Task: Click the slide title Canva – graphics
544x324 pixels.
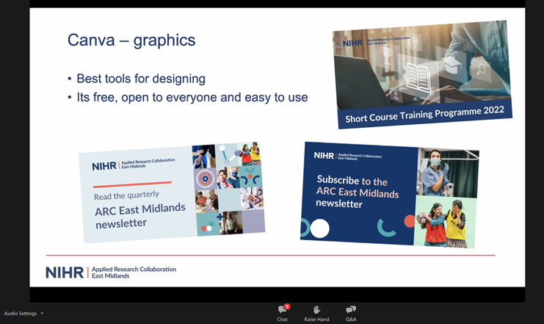Action: (x=131, y=40)
